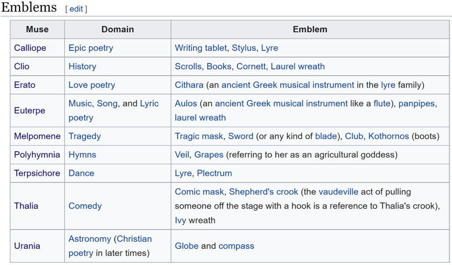Click the Aulos link

[186, 103]
